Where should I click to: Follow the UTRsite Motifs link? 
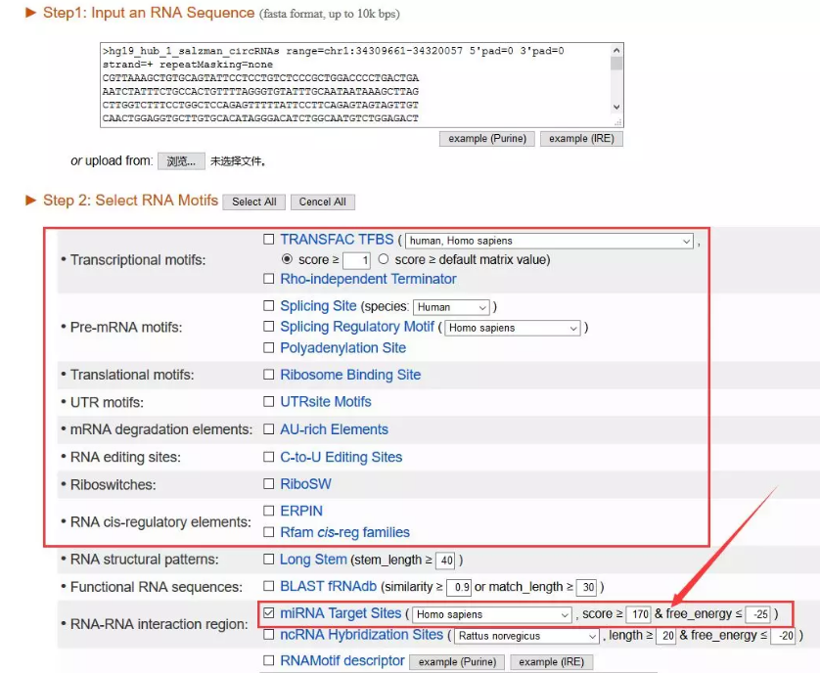pos(326,402)
